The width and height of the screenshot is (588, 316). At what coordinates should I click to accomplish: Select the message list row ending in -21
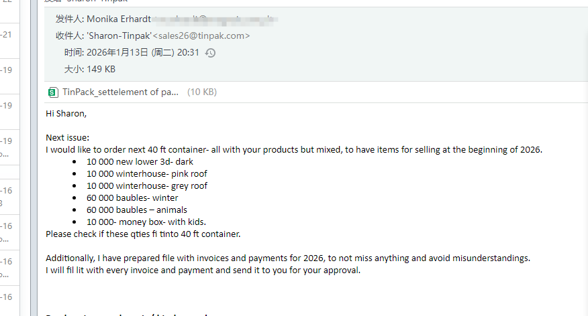[8, 33]
